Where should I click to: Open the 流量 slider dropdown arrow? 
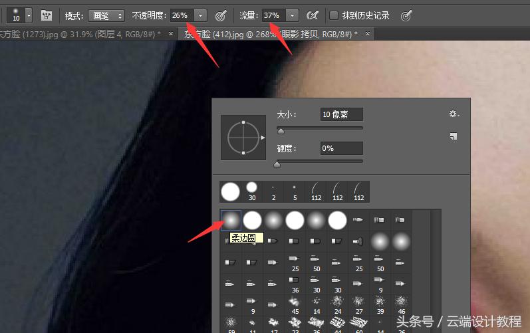293,15
